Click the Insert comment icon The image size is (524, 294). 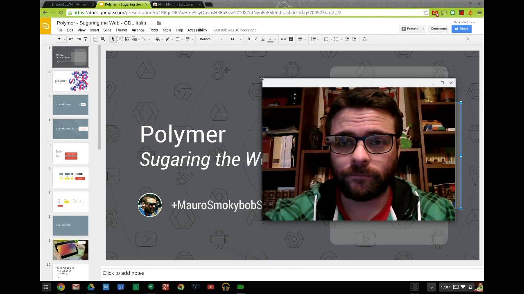coord(291,39)
